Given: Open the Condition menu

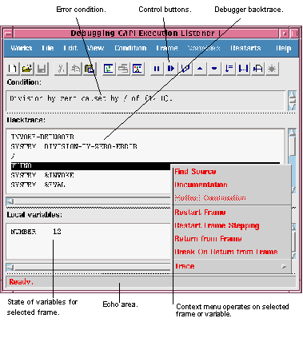Looking at the screenshot, I should coord(130,48).
